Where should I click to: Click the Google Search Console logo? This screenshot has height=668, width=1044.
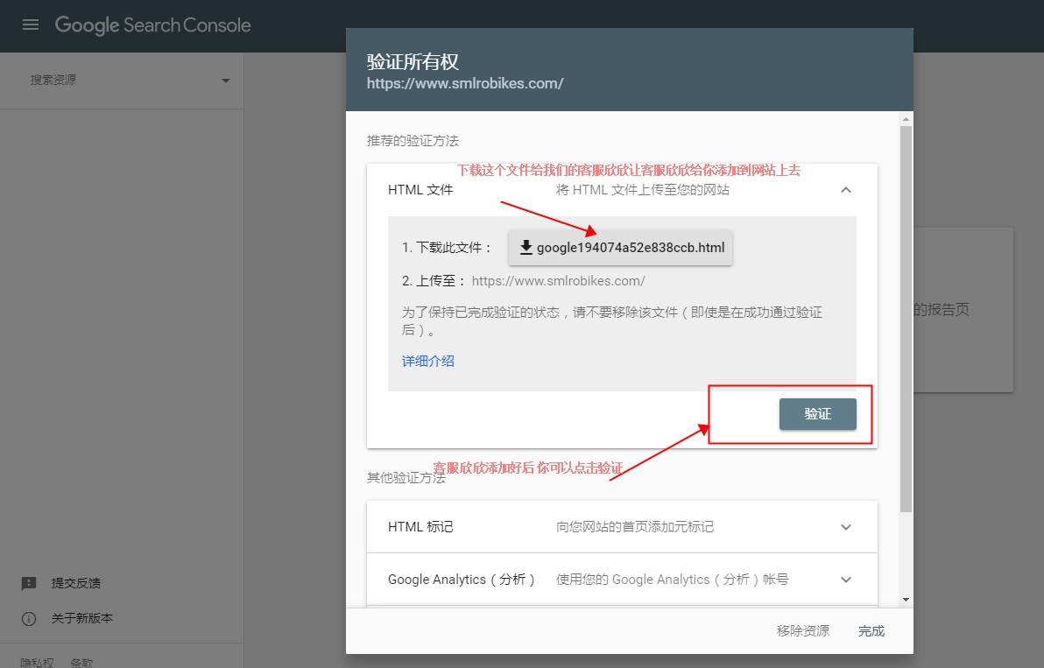(152, 25)
